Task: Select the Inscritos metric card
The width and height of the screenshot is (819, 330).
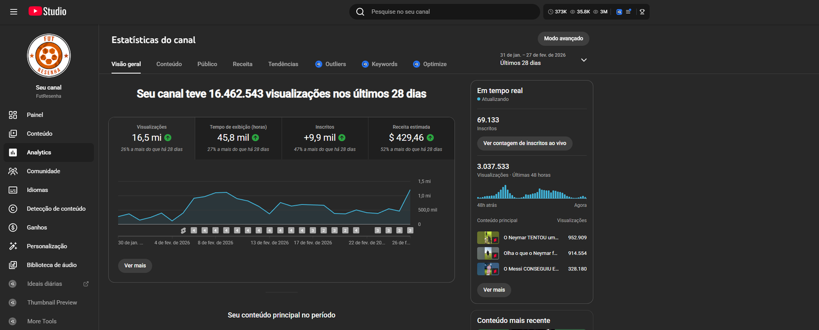Action: (325, 139)
